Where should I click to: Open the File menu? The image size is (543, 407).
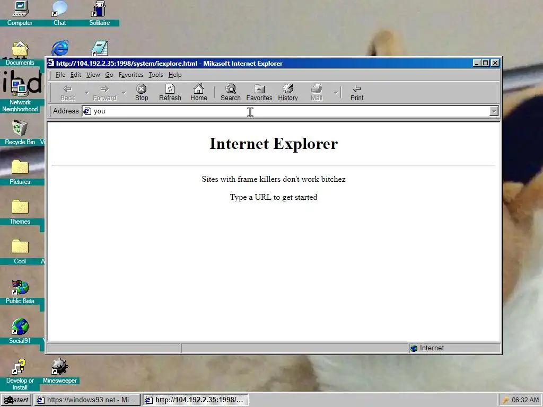(x=60, y=75)
